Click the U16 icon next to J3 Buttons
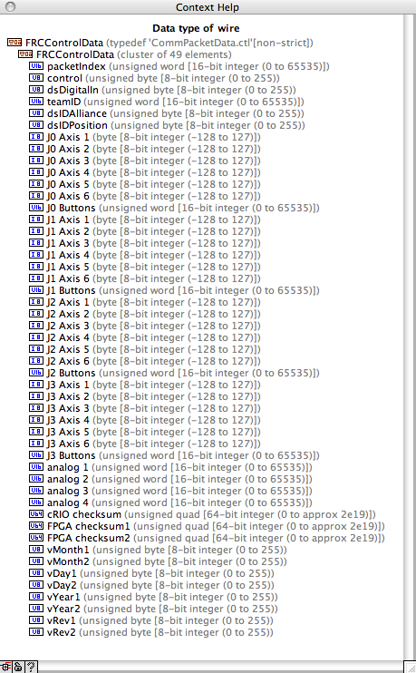 coord(36,455)
